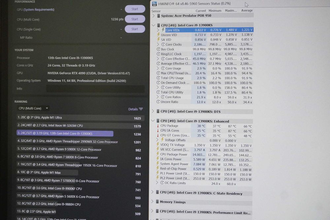Click CPU GT Cores thermometer icon

click(x=158, y=136)
